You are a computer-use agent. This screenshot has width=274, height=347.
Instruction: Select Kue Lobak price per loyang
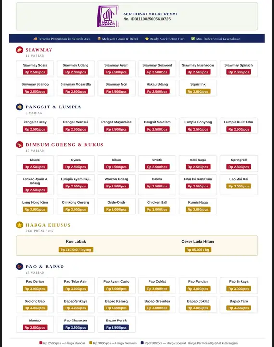(x=76, y=250)
